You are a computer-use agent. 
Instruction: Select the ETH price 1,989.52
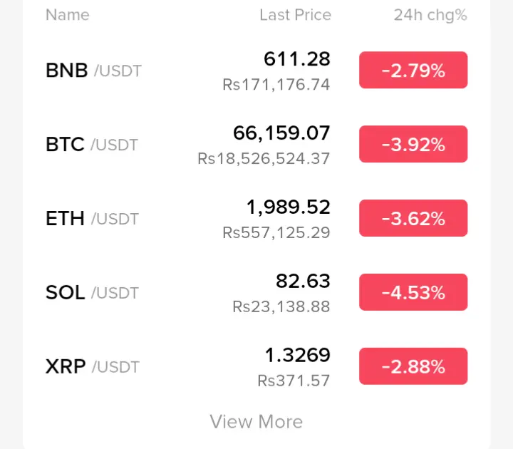289,207
